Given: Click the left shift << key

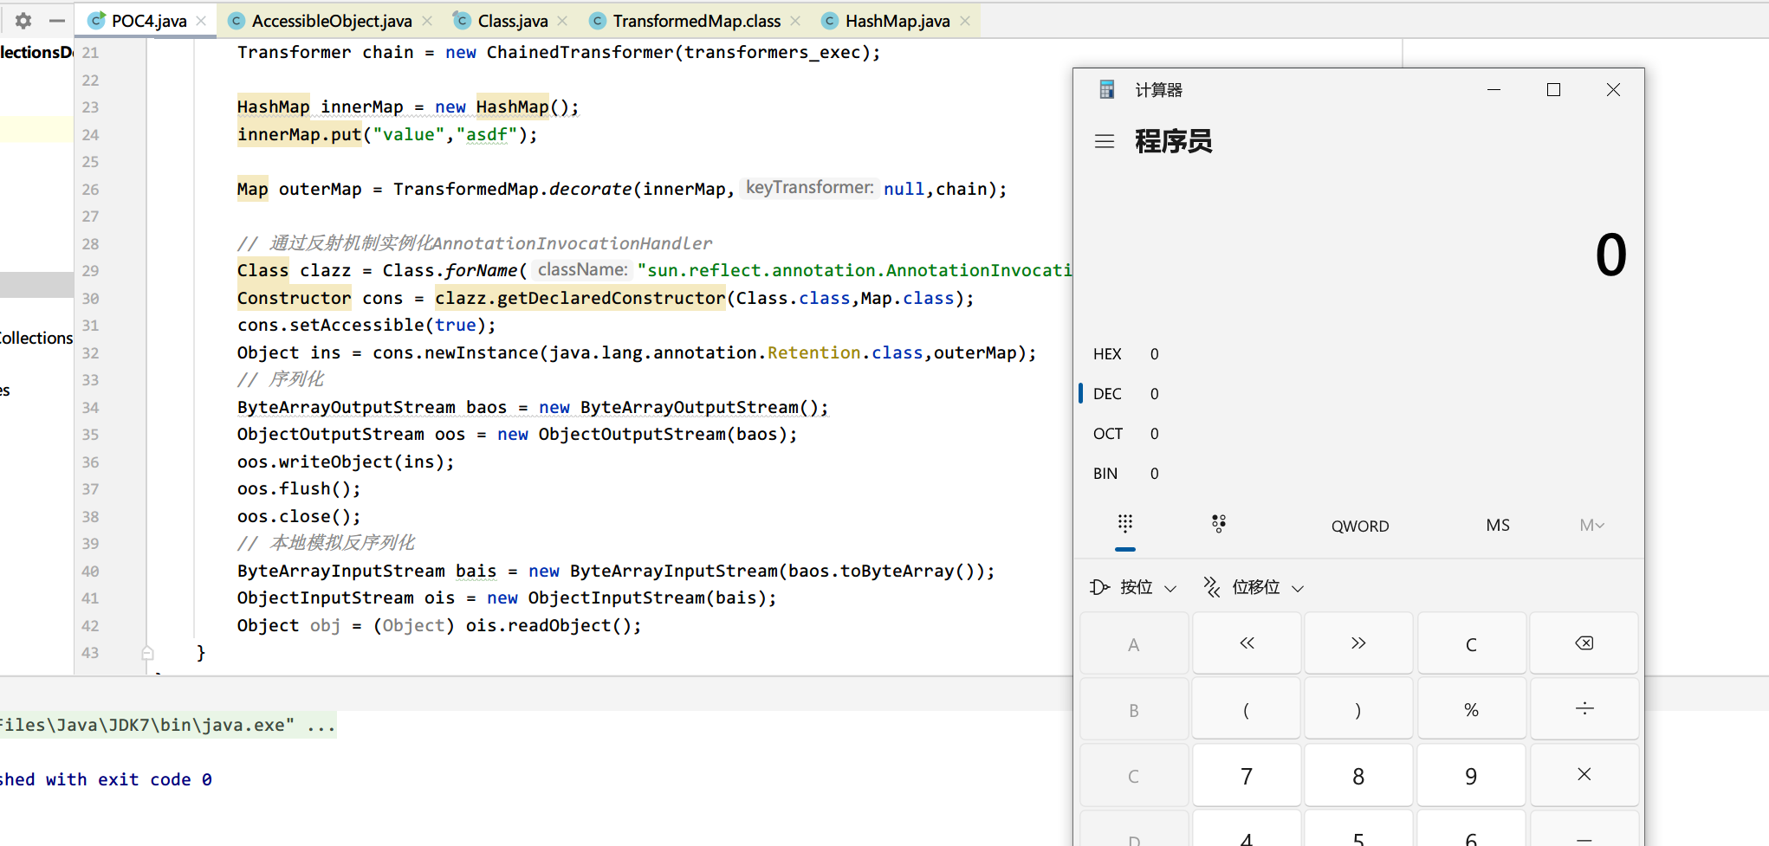Looking at the screenshot, I should (x=1247, y=643).
